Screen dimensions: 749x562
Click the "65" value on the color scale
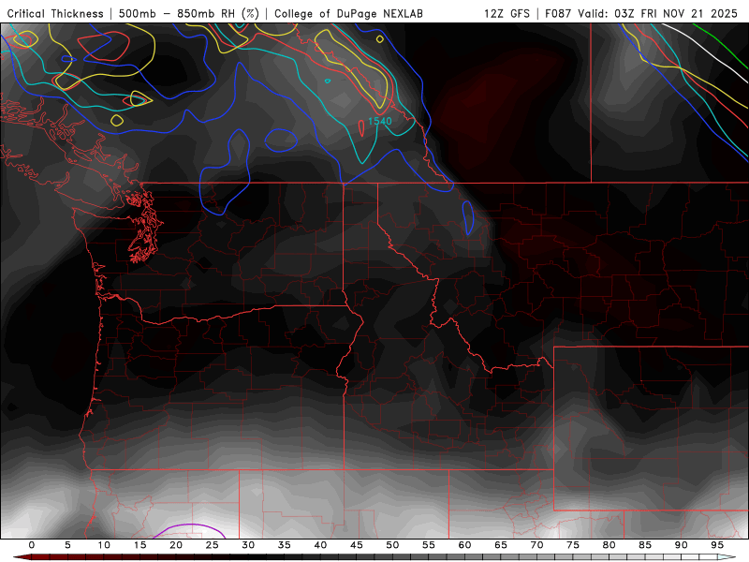tap(501, 545)
